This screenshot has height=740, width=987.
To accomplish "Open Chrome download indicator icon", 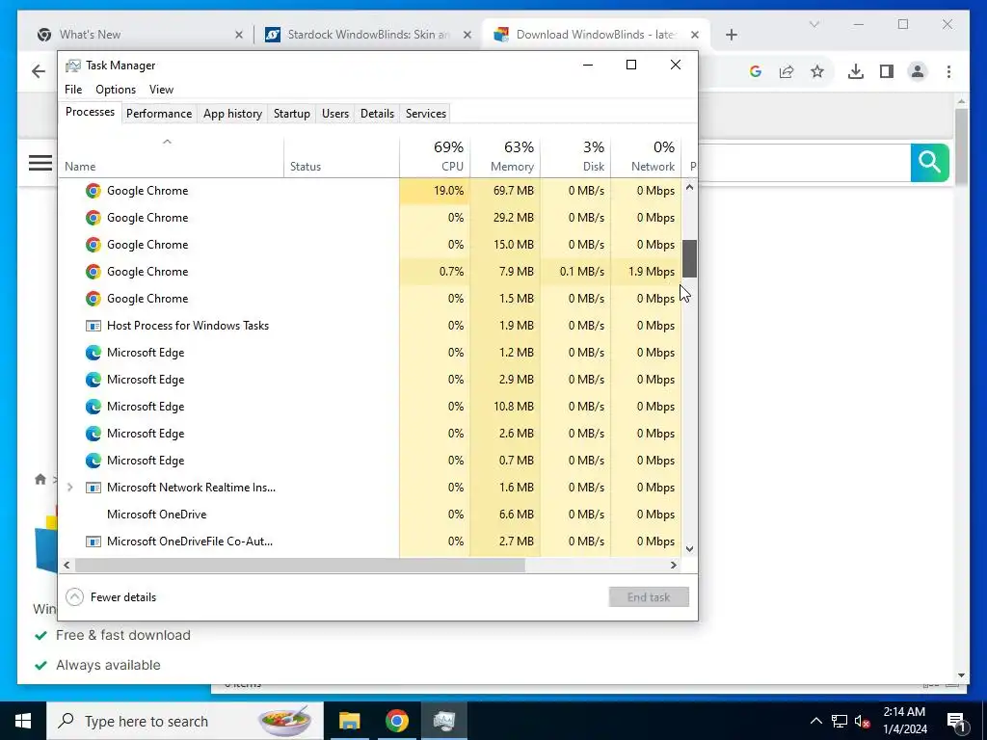I will tap(856, 71).
